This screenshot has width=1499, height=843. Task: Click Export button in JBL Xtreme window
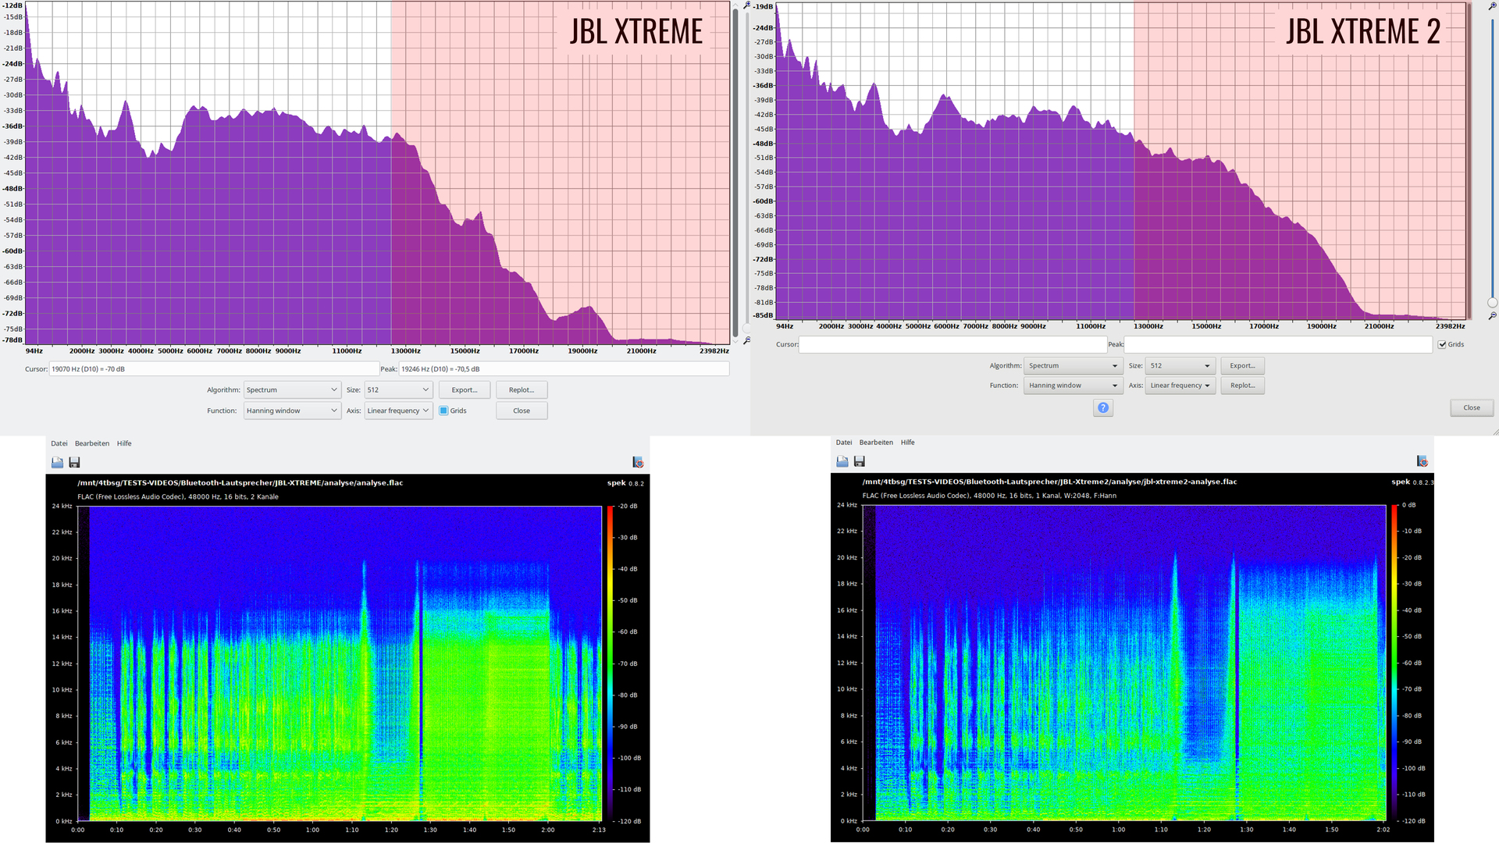pyautogui.click(x=465, y=389)
